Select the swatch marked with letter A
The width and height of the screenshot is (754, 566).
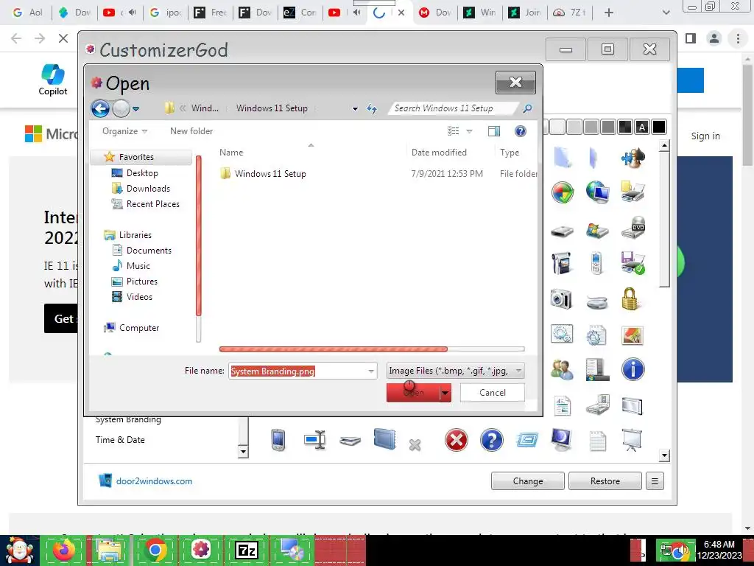pyautogui.click(x=642, y=127)
